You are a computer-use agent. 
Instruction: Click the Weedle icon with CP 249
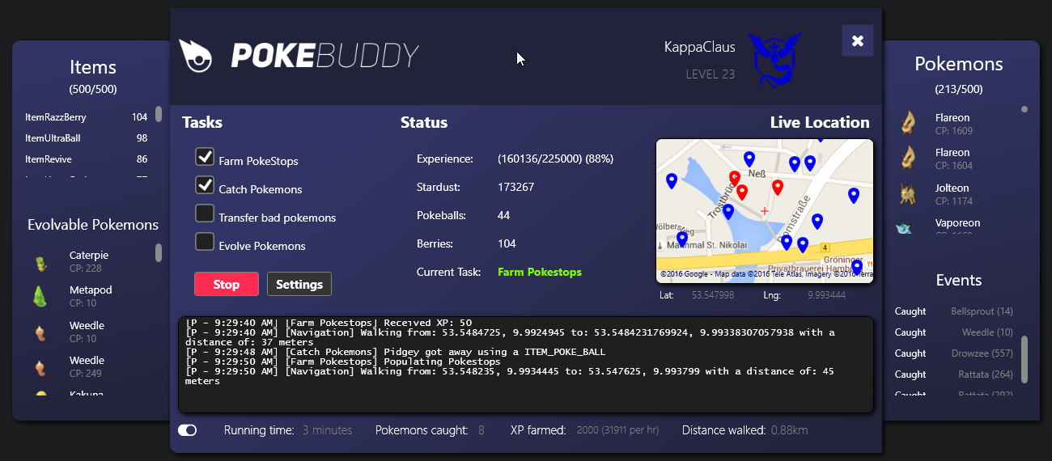[40, 368]
